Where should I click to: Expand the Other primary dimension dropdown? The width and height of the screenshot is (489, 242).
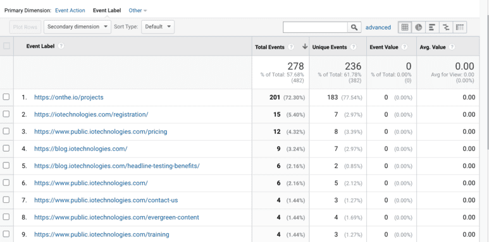pyautogui.click(x=137, y=10)
